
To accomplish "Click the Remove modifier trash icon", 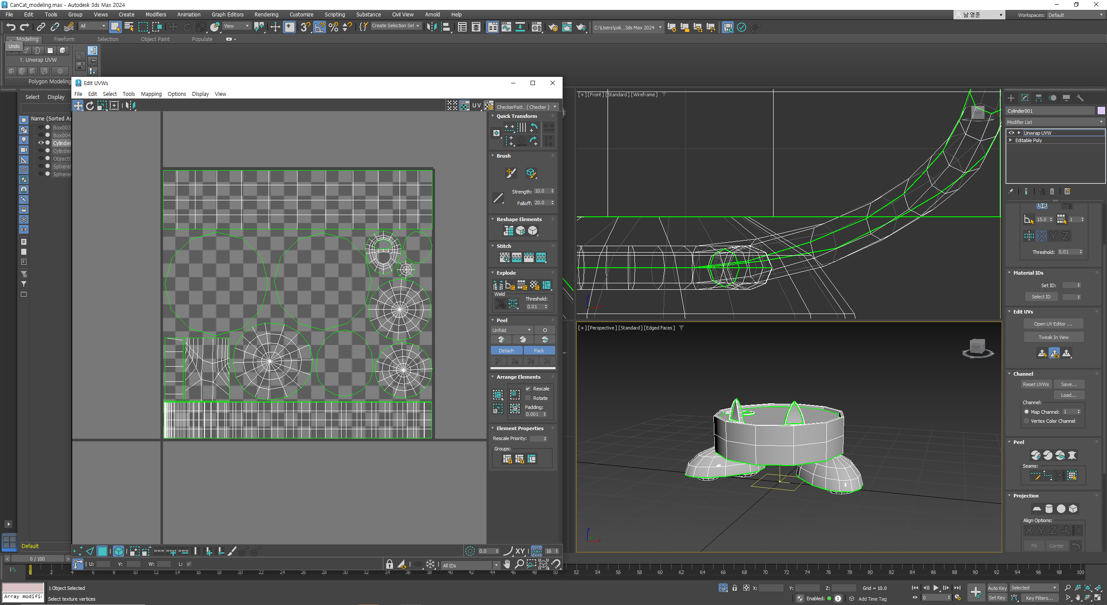I will click(x=1052, y=191).
